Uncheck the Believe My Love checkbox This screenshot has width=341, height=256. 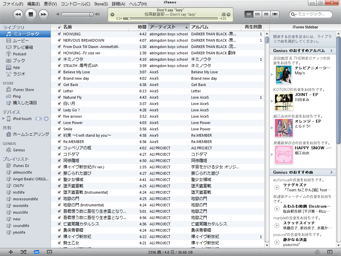point(59,72)
